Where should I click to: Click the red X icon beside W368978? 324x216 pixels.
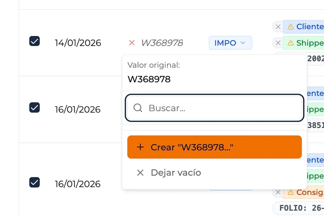132,43
